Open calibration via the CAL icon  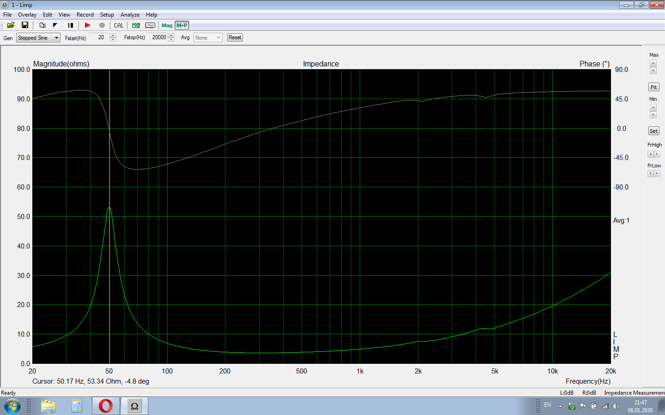click(x=119, y=25)
